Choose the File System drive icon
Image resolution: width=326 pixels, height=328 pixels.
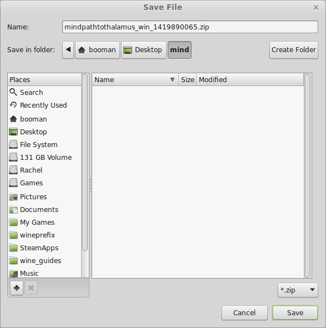(x=13, y=144)
